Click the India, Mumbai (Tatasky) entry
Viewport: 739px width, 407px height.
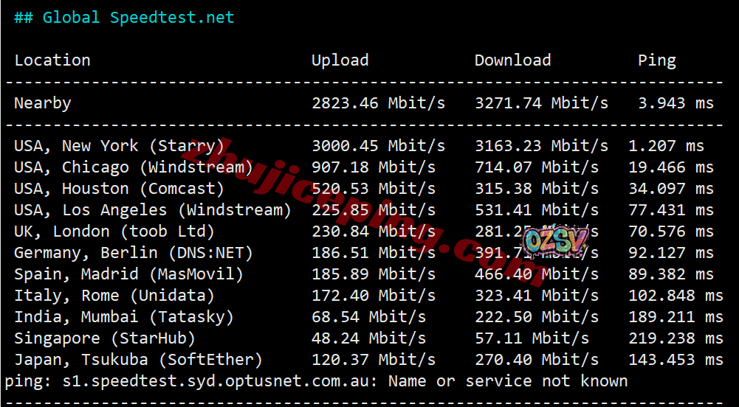[124, 317]
